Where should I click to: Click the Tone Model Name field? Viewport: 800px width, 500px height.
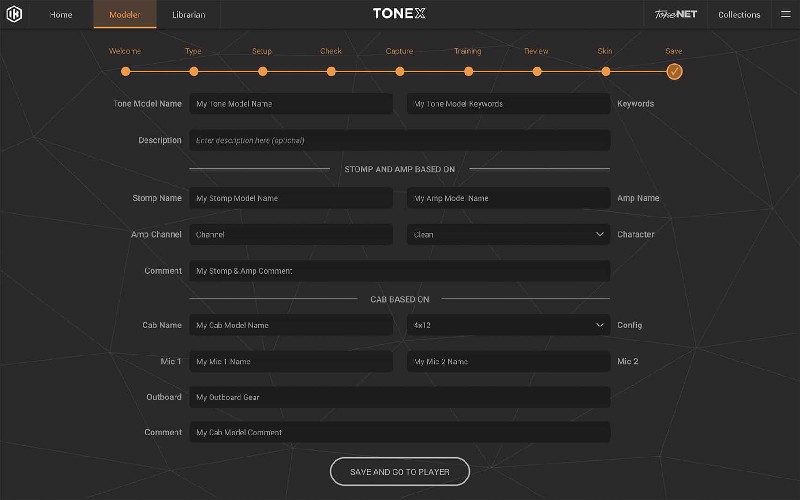pos(291,104)
